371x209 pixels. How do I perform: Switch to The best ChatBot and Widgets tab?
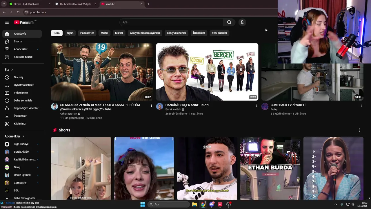[x=76, y=4]
